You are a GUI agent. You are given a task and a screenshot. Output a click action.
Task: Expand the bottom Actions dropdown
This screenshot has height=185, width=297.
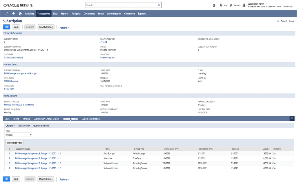pos(64,179)
